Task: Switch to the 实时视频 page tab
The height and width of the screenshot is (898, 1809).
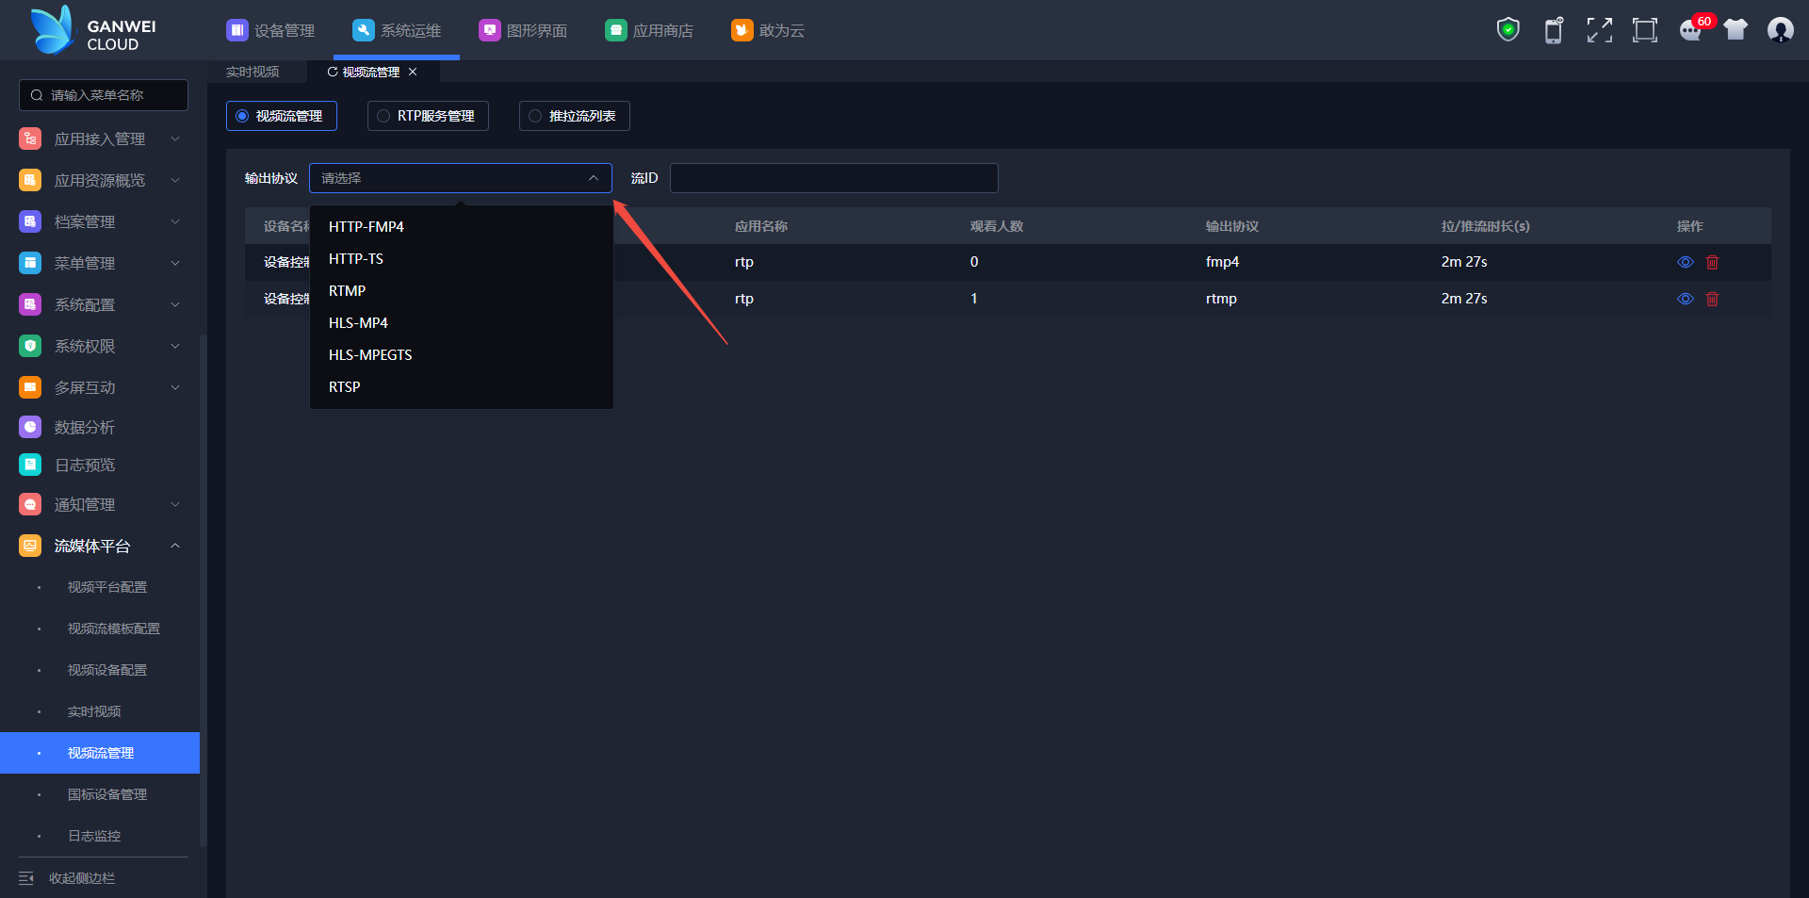Action: 253,72
